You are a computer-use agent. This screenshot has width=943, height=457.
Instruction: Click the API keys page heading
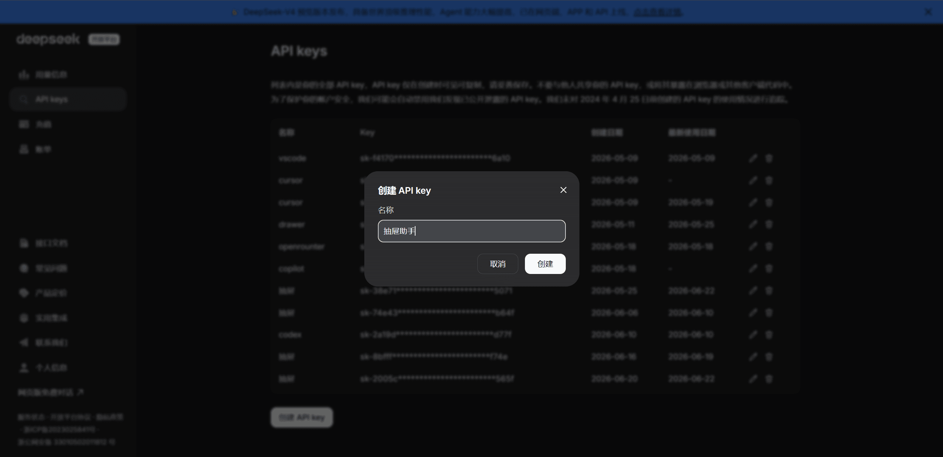[x=299, y=51]
